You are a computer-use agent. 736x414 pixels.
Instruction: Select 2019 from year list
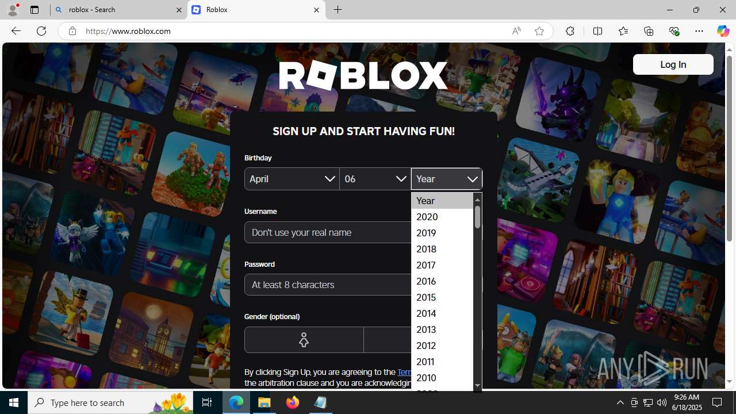442,233
